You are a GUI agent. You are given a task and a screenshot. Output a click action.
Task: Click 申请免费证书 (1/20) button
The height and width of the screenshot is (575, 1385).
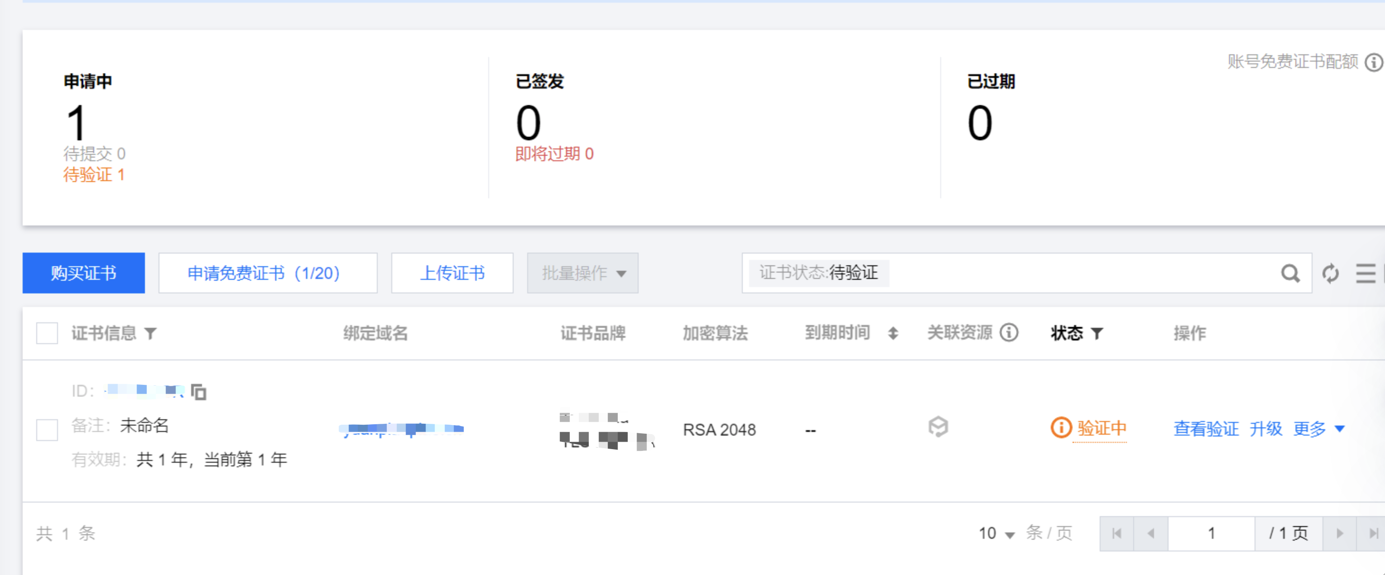[268, 273]
